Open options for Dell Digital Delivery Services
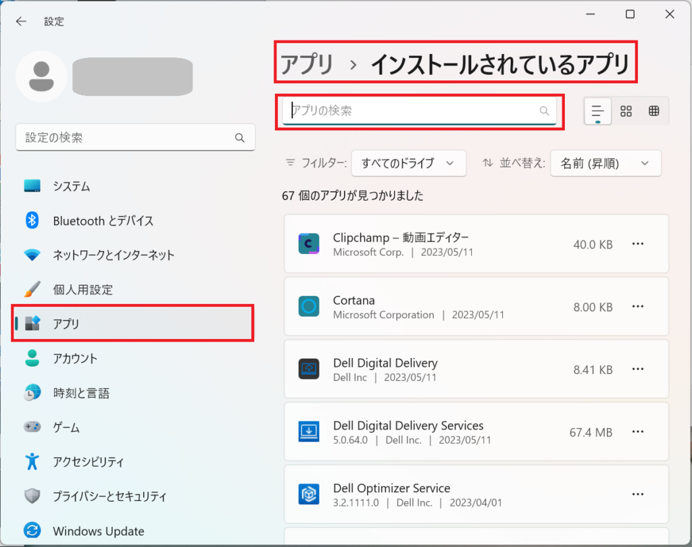Screen dimensions: 692x547 click(x=638, y=432)
